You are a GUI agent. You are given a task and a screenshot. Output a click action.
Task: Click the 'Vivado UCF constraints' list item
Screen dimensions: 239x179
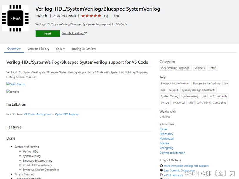tap(37, 165)
